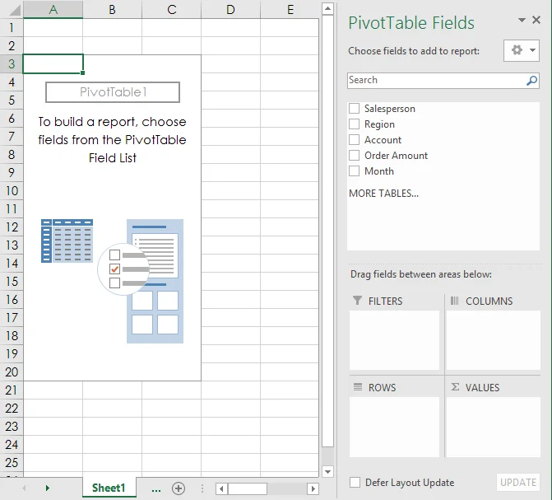The image size is (552, 500).
Task: Select row 25 header
Action: [x=12, y=463]
